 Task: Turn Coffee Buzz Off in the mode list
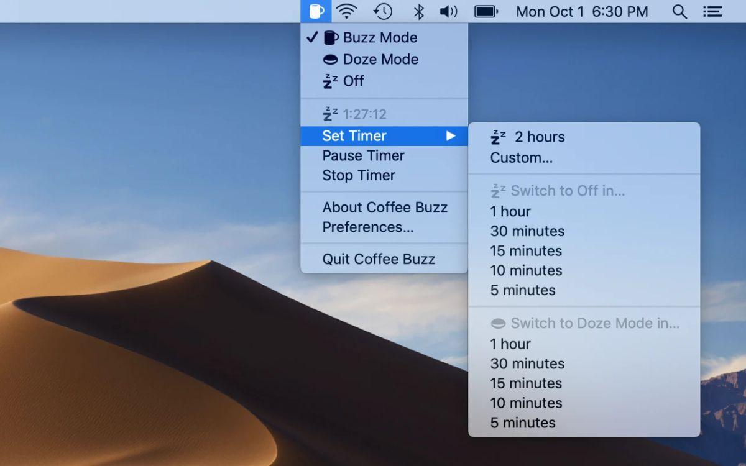pyautogui.click(x=353, y=81)
